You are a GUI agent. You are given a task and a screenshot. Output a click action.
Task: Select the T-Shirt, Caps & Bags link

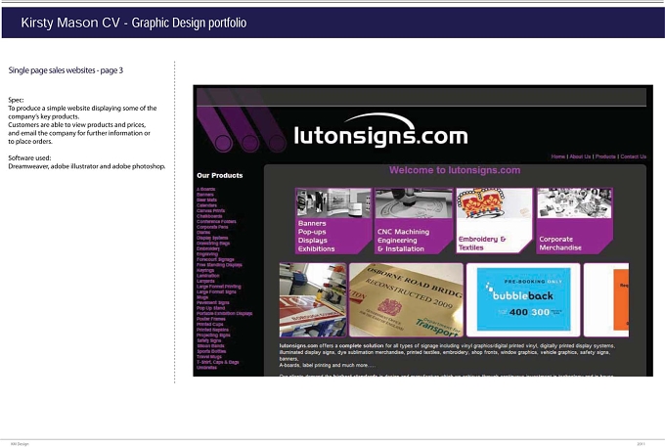tap(217, 362)
